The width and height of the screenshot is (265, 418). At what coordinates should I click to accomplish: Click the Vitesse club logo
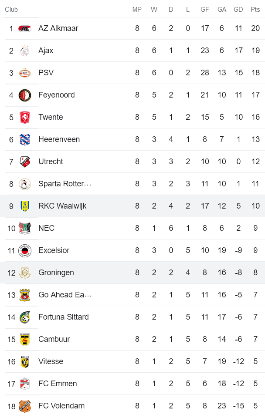tap(25, 362)
